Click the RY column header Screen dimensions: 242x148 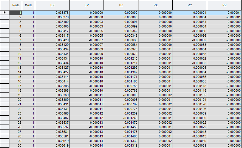click(190, 5)
